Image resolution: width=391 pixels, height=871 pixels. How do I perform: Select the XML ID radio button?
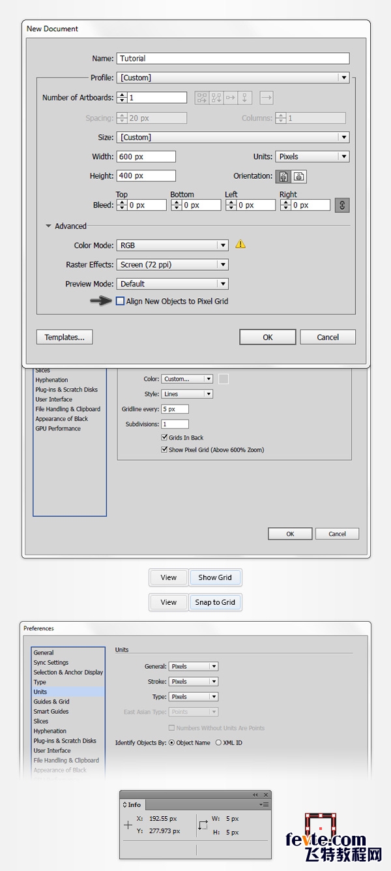coord(218,742)
